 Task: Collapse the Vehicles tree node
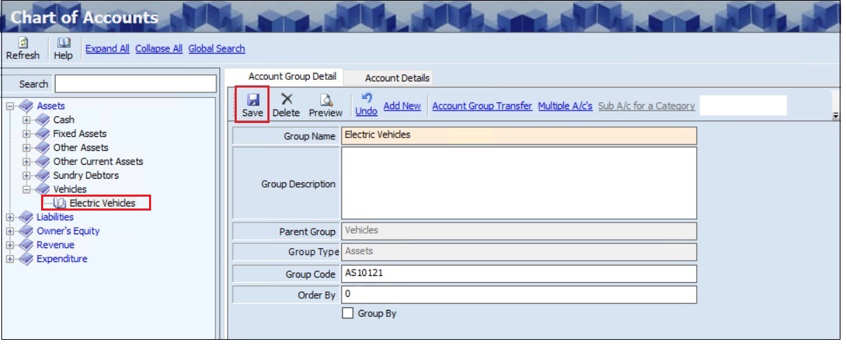coord(26,189)
